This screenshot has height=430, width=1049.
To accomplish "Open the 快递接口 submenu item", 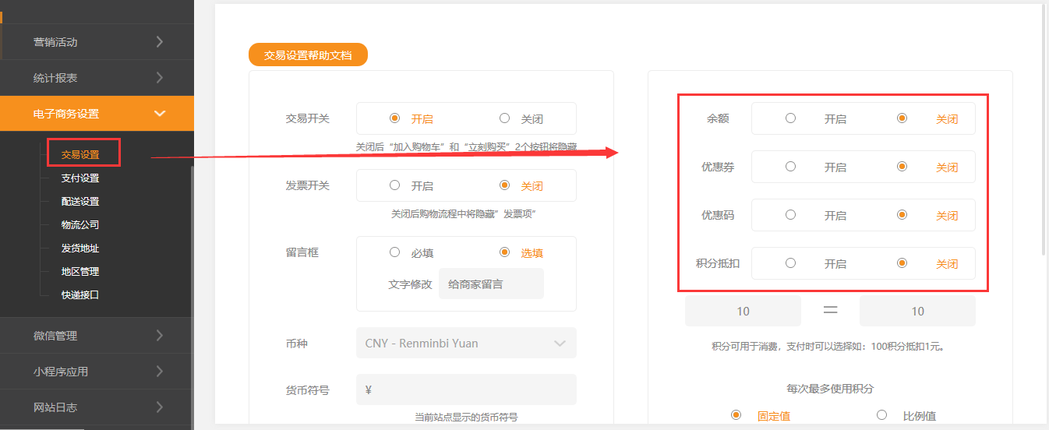I will [80, 295].
